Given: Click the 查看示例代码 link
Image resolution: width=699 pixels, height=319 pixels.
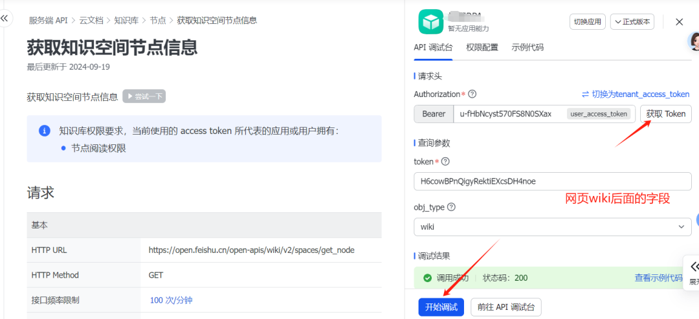Looking at the screenshot, I should tap(658, 278).
